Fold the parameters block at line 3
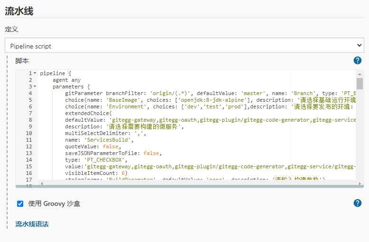Viewport: 369px width, 242px height. 35,87
